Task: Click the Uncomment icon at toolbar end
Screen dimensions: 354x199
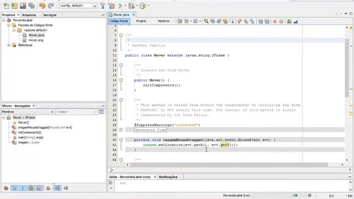Action: 295,21
